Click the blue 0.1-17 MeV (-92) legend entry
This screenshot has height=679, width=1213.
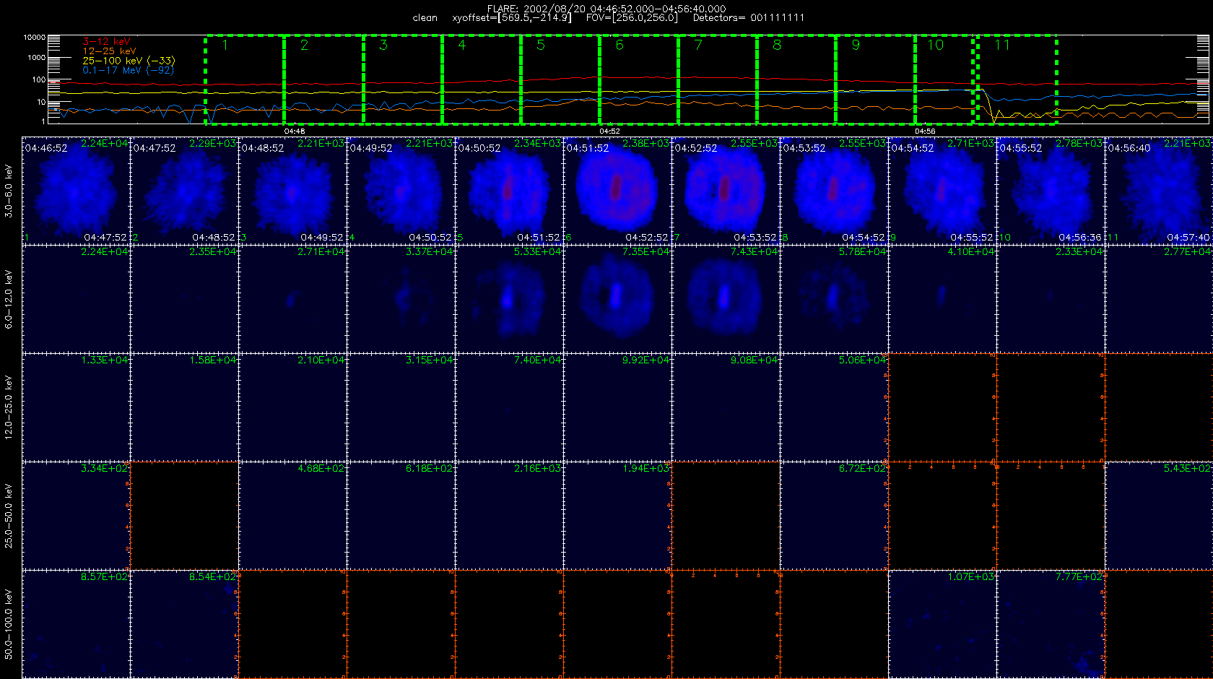coord(128,70)
